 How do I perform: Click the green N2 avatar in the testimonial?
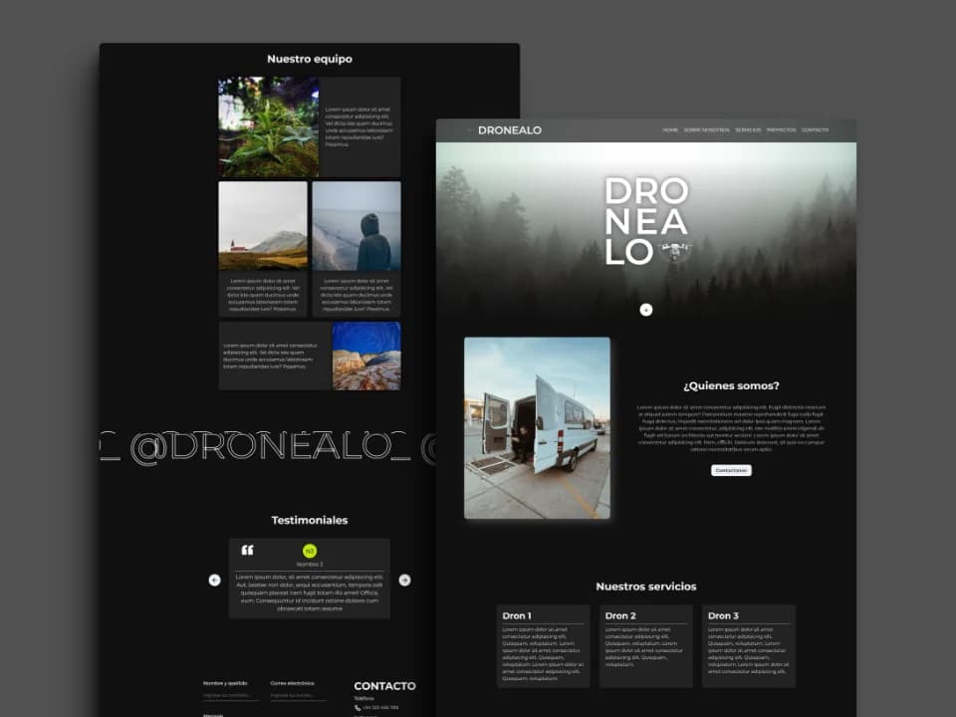pos(310,551)
